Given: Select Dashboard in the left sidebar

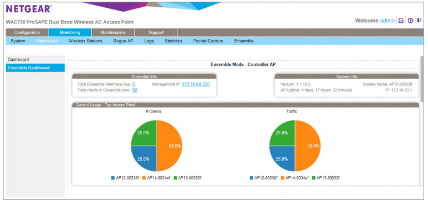Looking at the screenshot, I should [35, 59].
